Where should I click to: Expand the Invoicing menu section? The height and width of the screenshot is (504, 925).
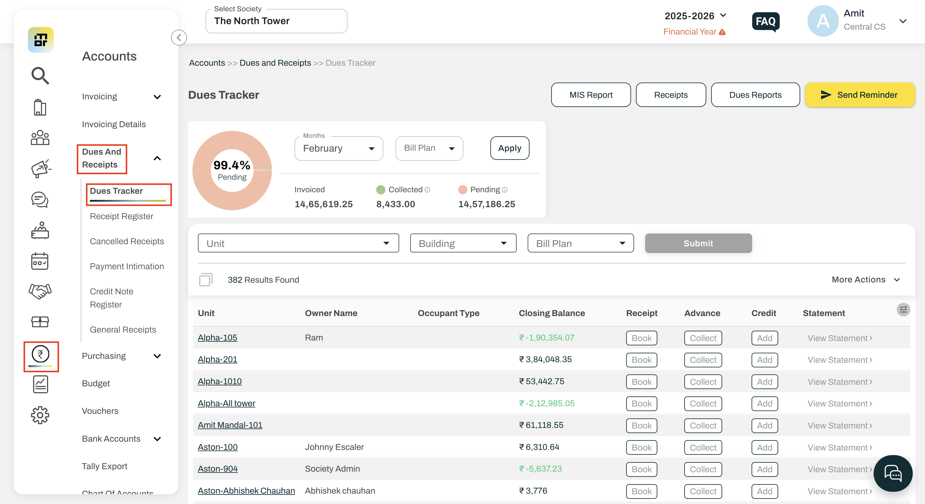pos(121,97)
